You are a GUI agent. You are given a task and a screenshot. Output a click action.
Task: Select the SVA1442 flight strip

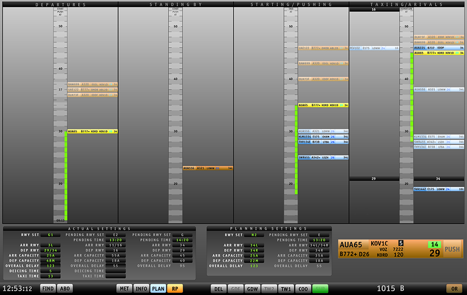[439, 189]
